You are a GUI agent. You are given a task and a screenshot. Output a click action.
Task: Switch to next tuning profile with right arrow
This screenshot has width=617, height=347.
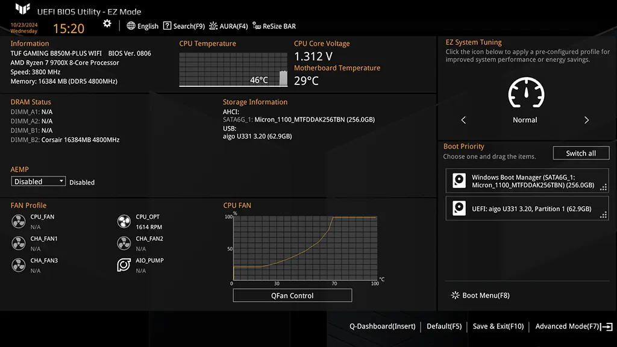[x=586, y=120]
